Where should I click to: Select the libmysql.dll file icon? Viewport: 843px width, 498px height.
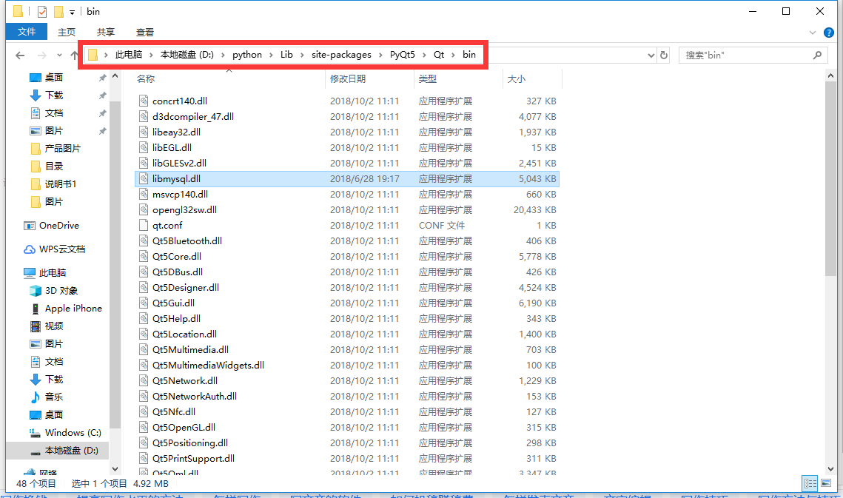click(144, 178)
